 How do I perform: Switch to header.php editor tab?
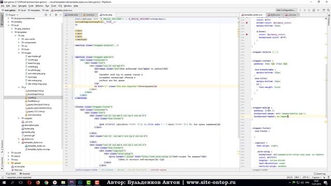click(72, 15)
